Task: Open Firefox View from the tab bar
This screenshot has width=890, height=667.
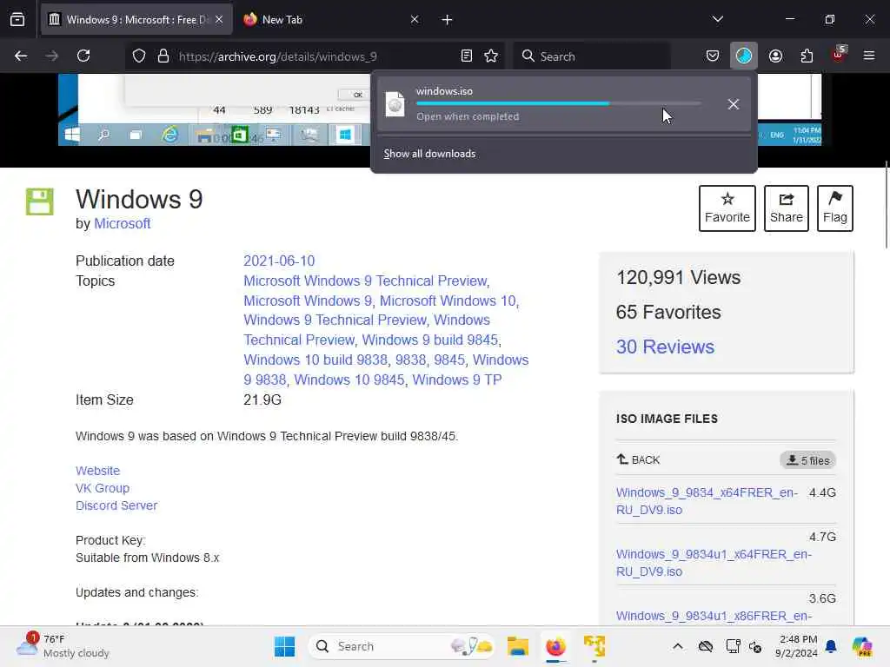Action: pyautogui.click(x=17, y=19)
